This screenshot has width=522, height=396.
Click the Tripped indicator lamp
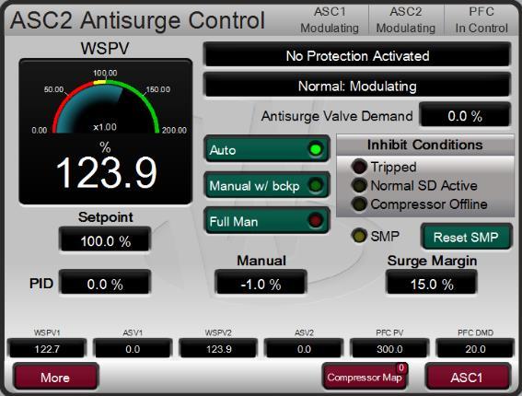click(x=359, y=167)
